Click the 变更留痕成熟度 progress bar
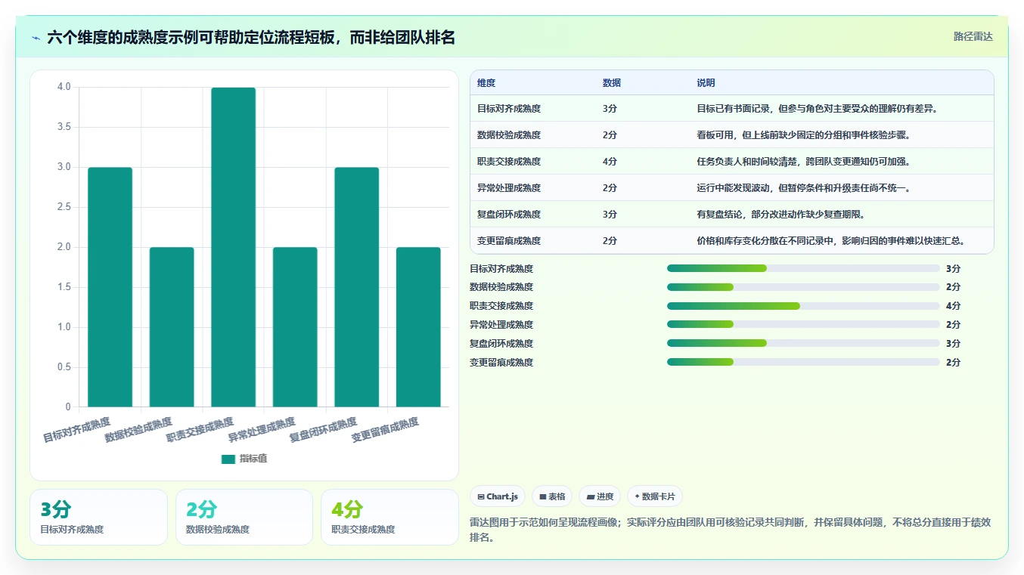 click(803, 363)
